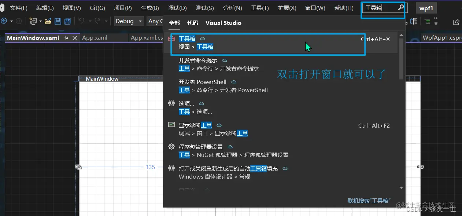Switch to the 代码 filter tab

coord(192,23)
